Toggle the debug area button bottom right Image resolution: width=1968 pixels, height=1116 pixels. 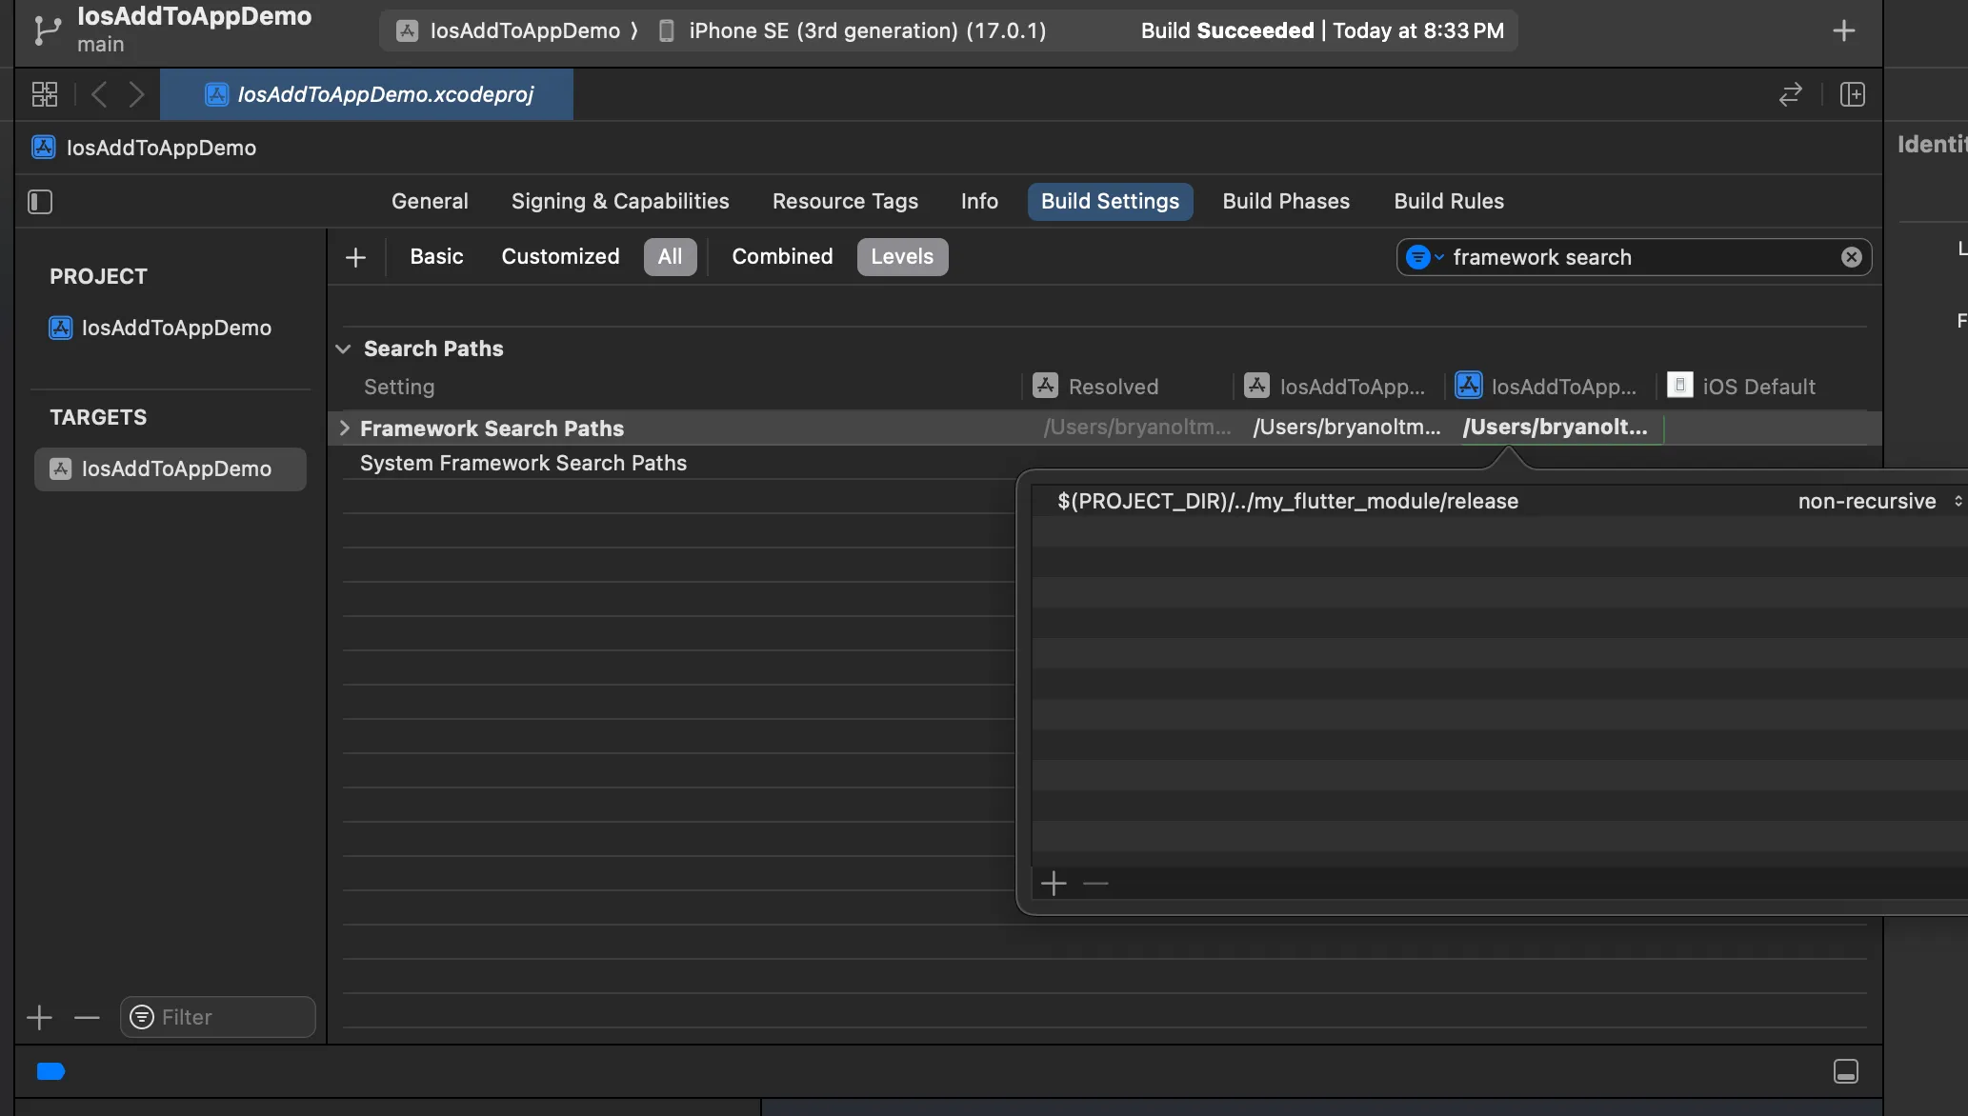click(1846, 1071)
